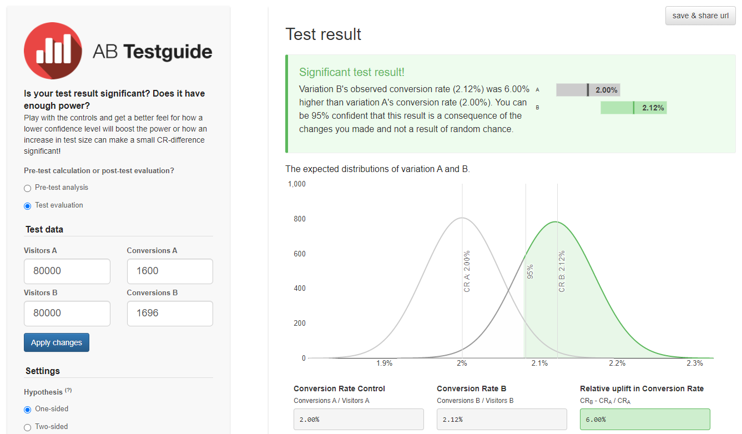Click variation B's green 2.12% bar

coord(633,108)
